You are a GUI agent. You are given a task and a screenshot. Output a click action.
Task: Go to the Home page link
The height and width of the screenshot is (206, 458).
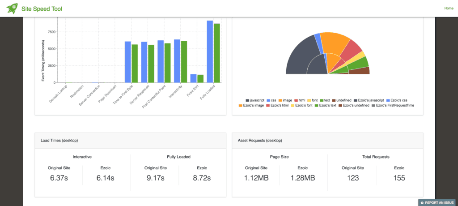click(449, 9)
